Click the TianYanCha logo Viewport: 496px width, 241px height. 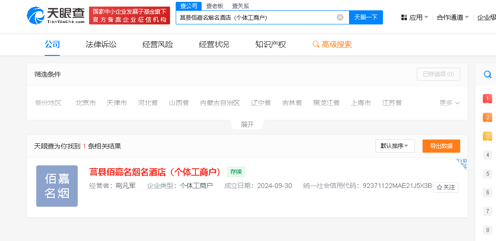click(x=56, y=16)
